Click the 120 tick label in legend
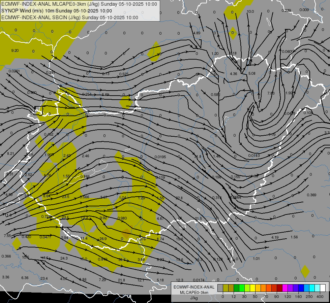This screenshot has width=330, height=303. coord(288,296)
